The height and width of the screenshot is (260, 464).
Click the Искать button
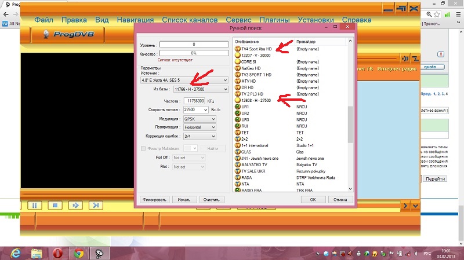coord(184,199)
